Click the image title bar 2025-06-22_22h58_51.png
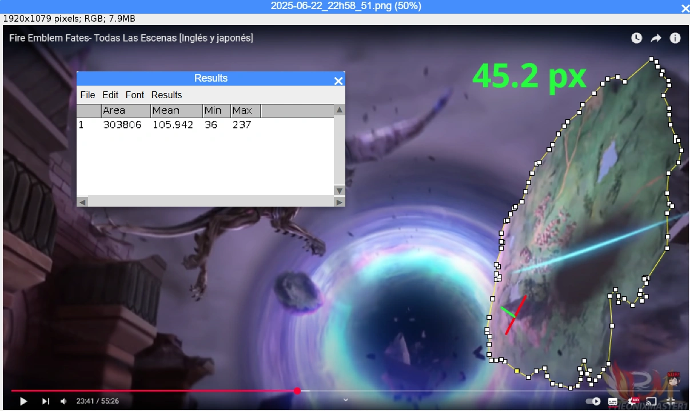The height and width of the screenshot is (411, 690). (345, 6)
